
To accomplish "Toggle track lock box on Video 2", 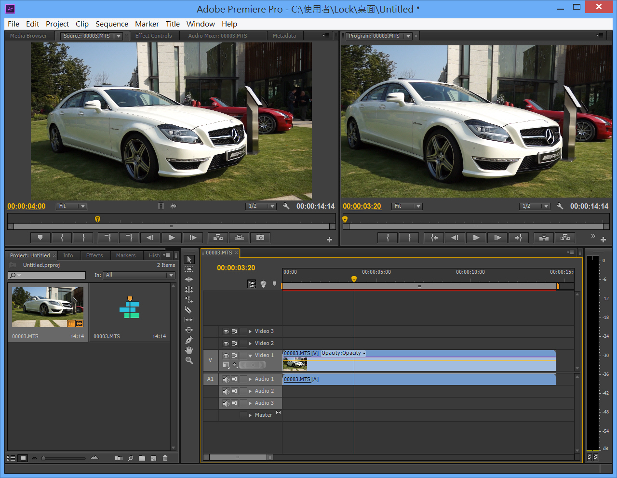I will (243, 344).
